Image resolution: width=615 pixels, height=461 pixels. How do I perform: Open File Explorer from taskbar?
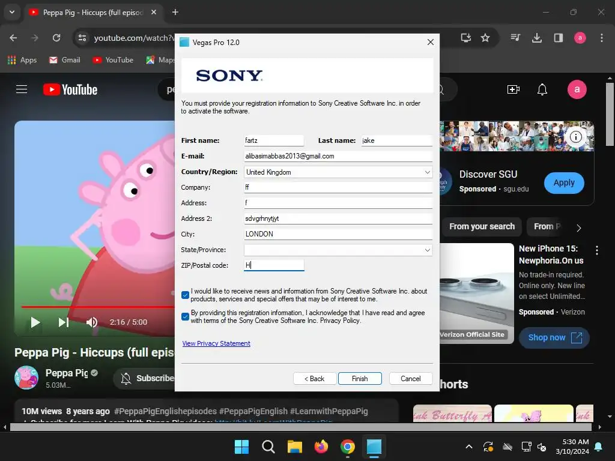[x=294, y=447]
